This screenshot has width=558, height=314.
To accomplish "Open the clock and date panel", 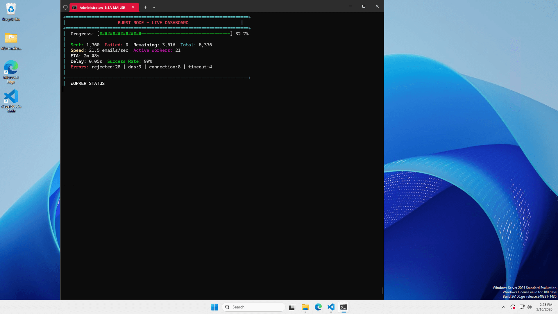I will [x=544, y=307].
